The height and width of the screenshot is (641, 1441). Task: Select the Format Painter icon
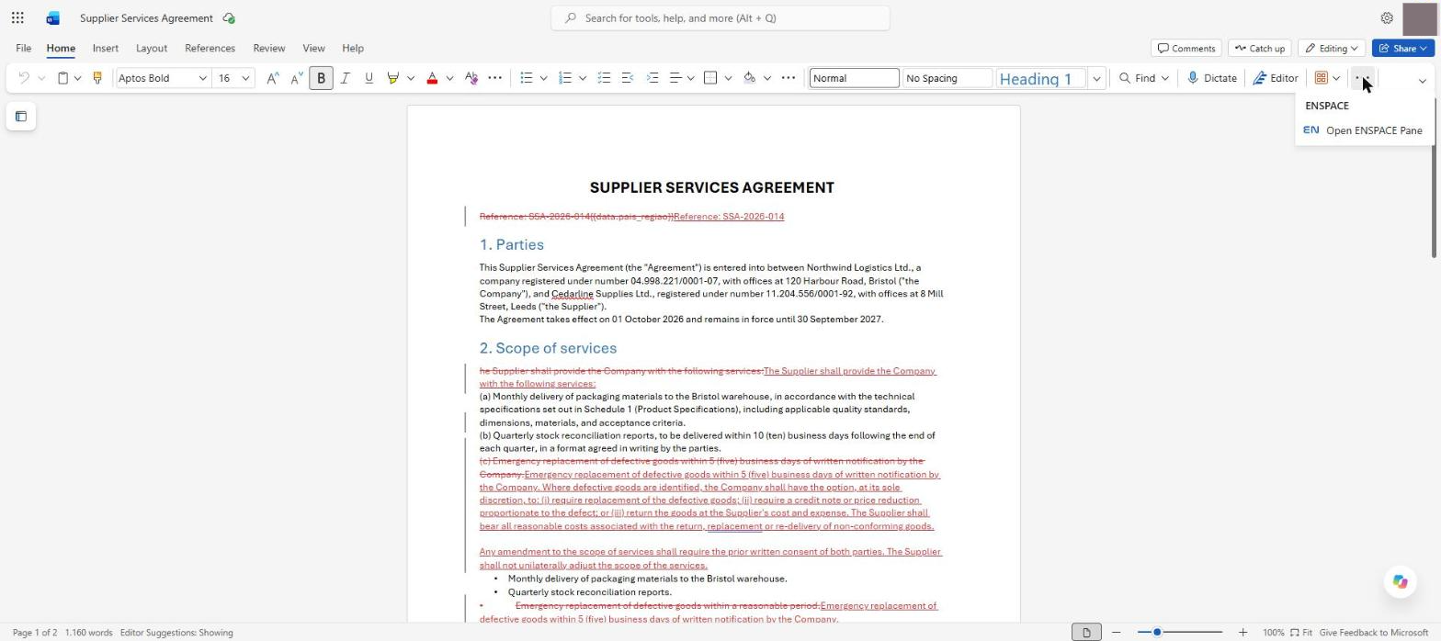(x=96, y=78)
